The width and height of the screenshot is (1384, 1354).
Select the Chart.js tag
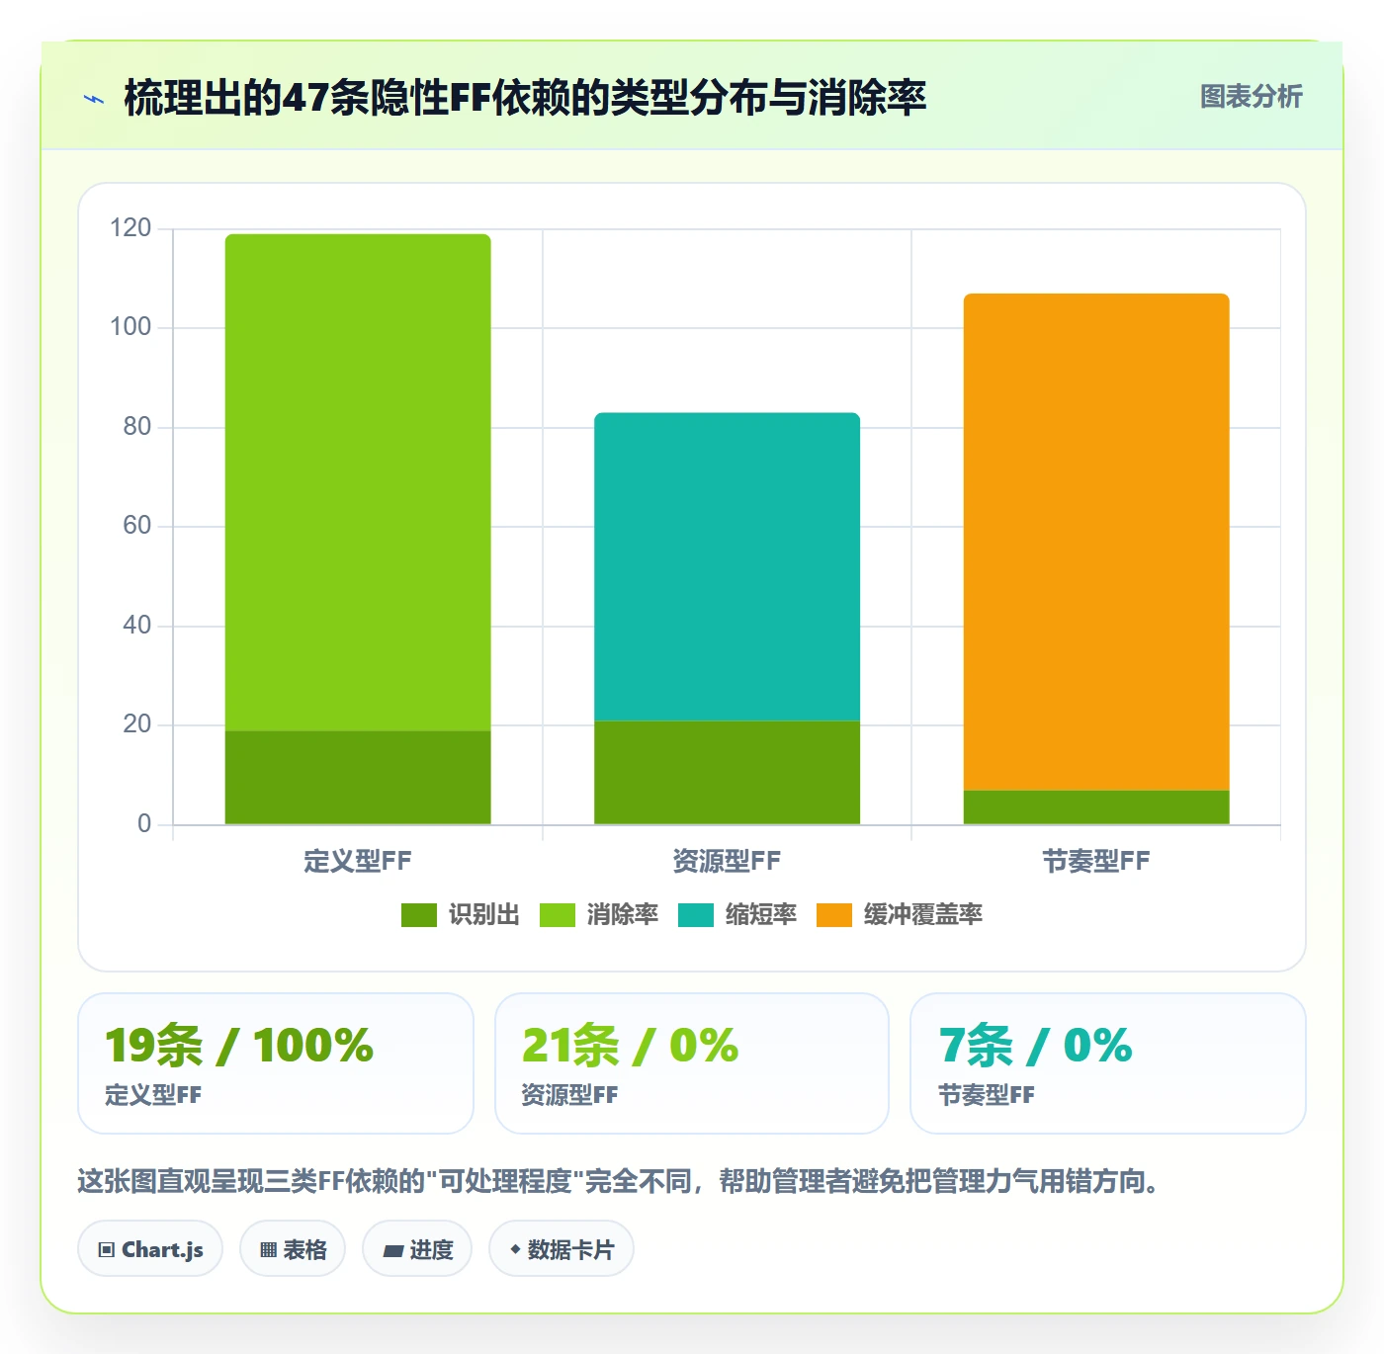click(150, 1249)
